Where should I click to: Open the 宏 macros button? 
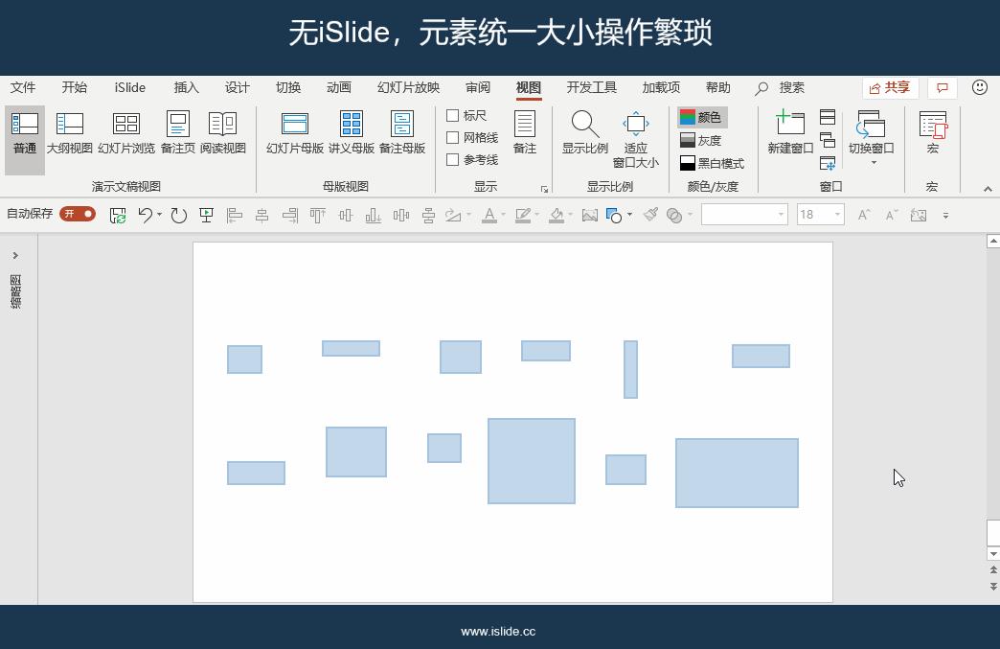(933, 134)
